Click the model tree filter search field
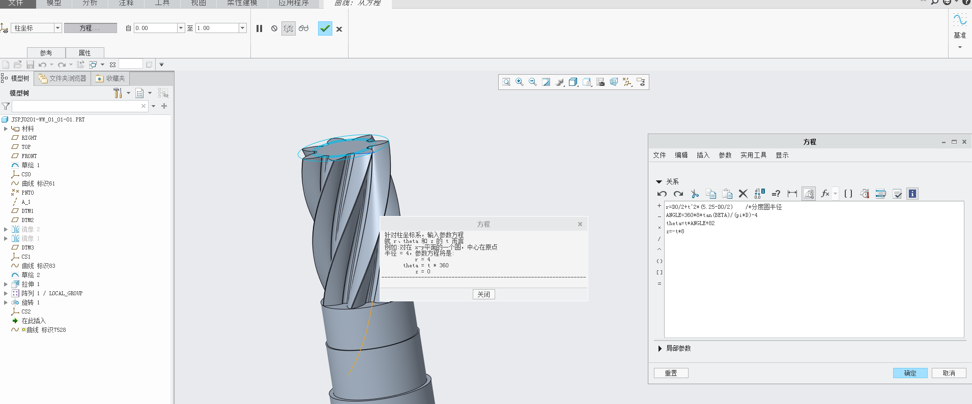The height and width of the screenshot is (404, 972). coord(80,106)
